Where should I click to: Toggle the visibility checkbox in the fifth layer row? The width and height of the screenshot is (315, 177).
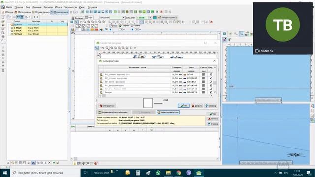point(211,89)
